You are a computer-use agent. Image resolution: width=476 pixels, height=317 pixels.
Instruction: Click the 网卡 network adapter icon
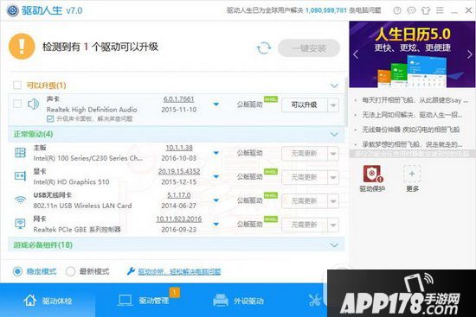coord(21,224)
